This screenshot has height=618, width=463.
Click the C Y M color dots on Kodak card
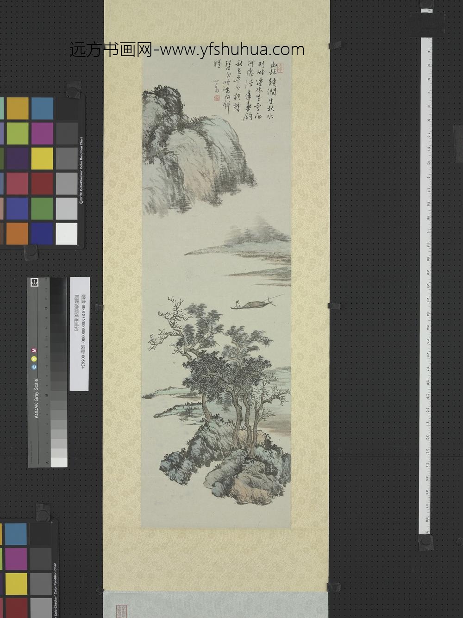click(x=34, y=358)
